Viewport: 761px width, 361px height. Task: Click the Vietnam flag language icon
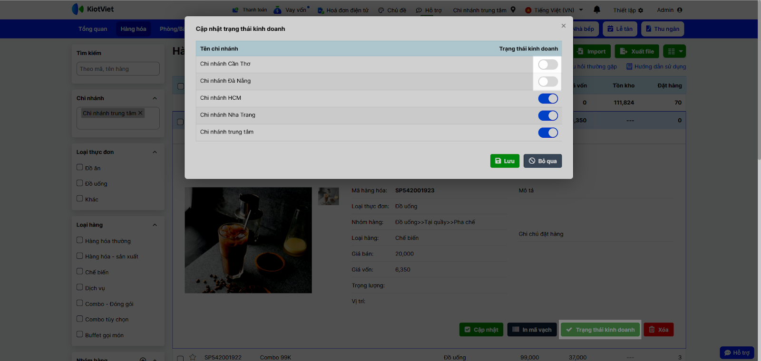point(528,10)
